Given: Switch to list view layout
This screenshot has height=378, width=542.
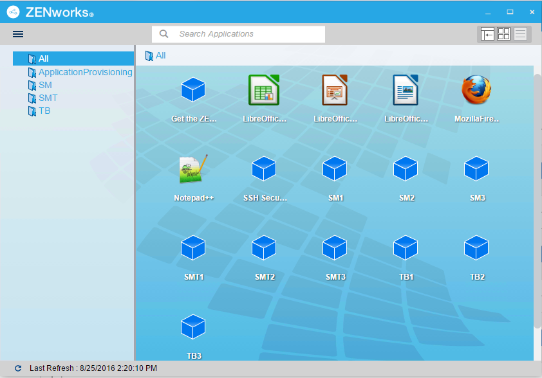Looking at the screenshot, I should click(x=520, y=34).
